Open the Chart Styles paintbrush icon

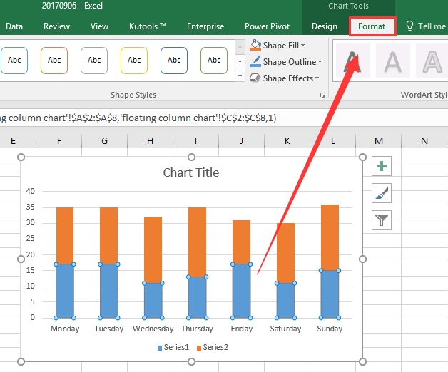coord(382,193)
